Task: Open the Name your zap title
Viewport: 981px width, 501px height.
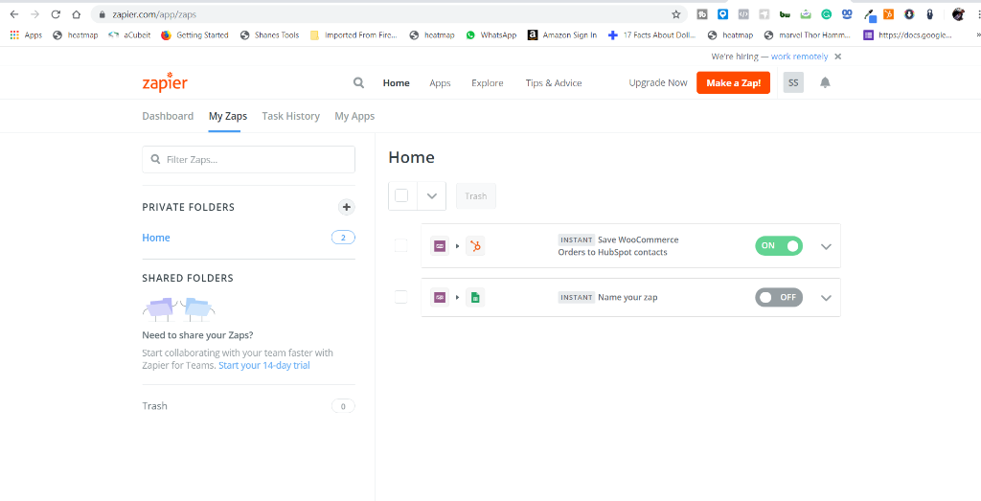Action: (x=627, y=297)
